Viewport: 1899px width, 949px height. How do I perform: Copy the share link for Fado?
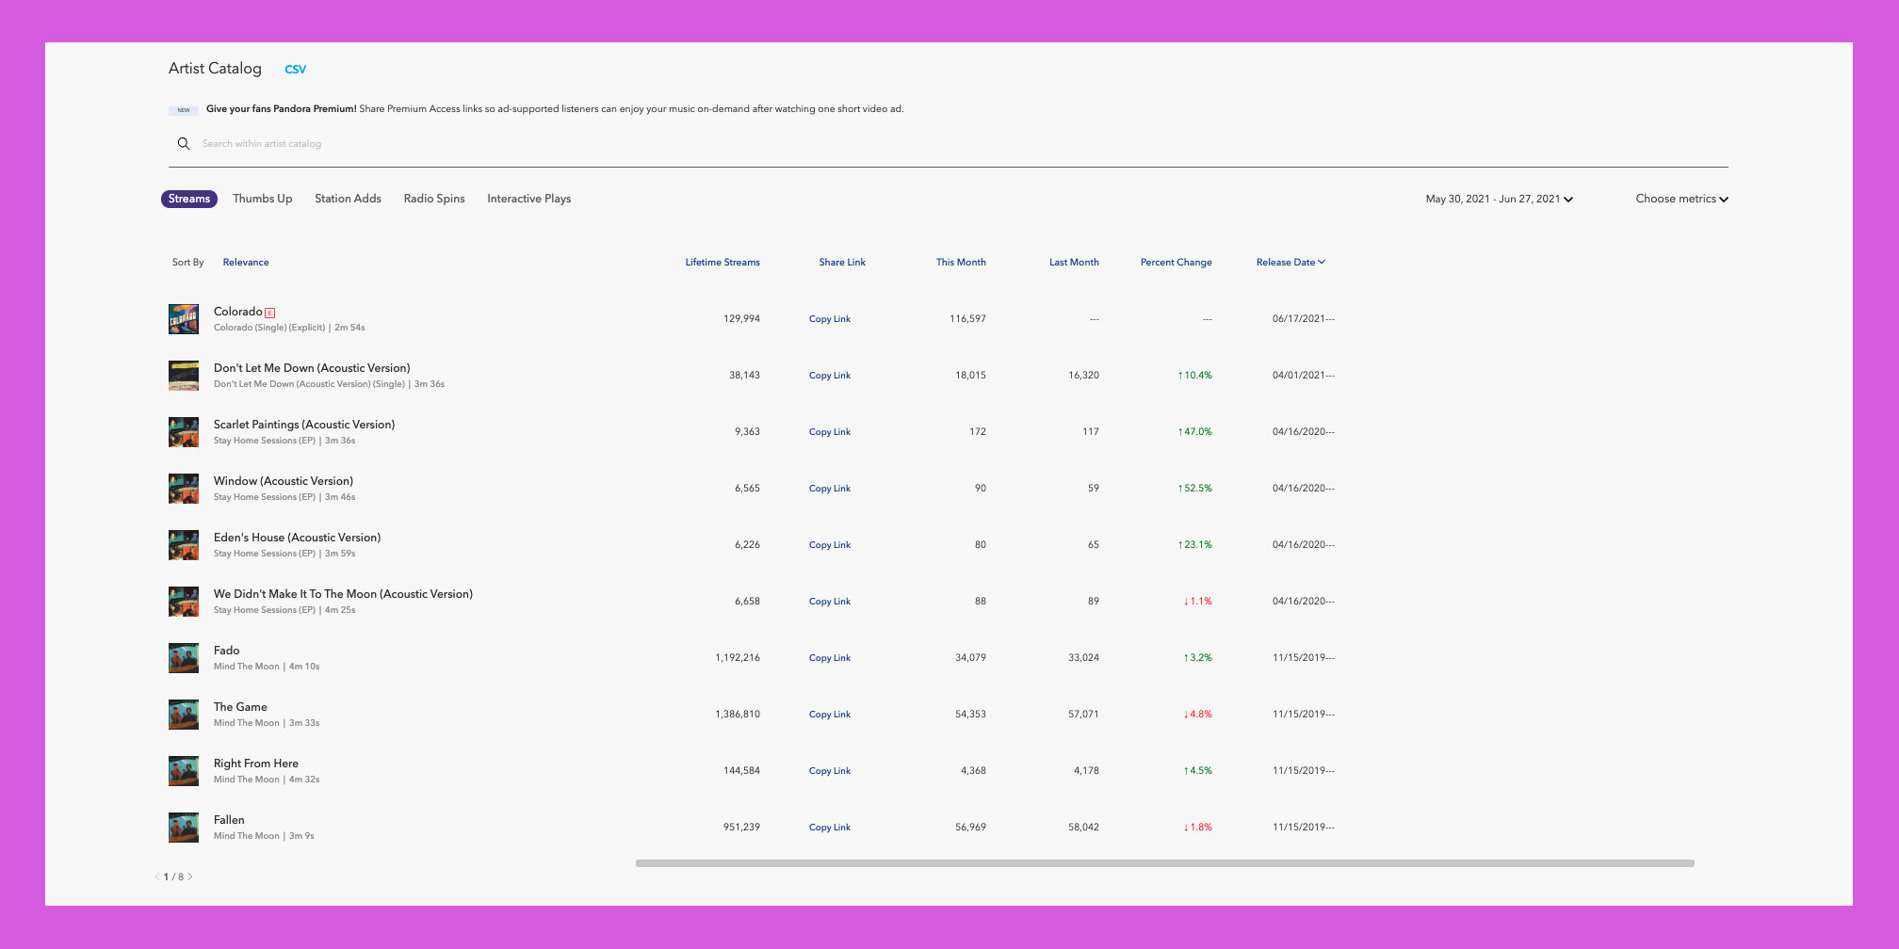[829, 658]
